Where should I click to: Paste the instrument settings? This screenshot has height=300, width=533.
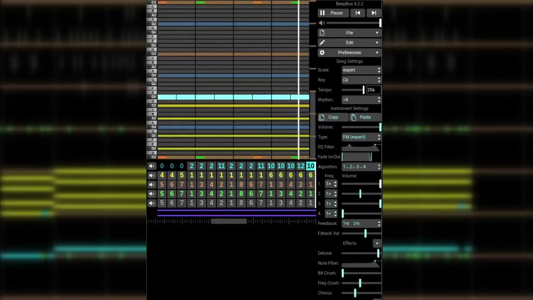365,117
